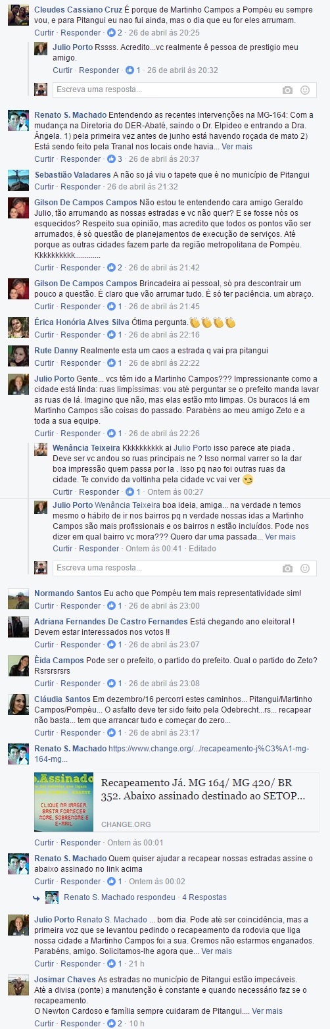Click the first Escreva uma resposta field
Screen dimensions: 330x1029
[164, 90]
